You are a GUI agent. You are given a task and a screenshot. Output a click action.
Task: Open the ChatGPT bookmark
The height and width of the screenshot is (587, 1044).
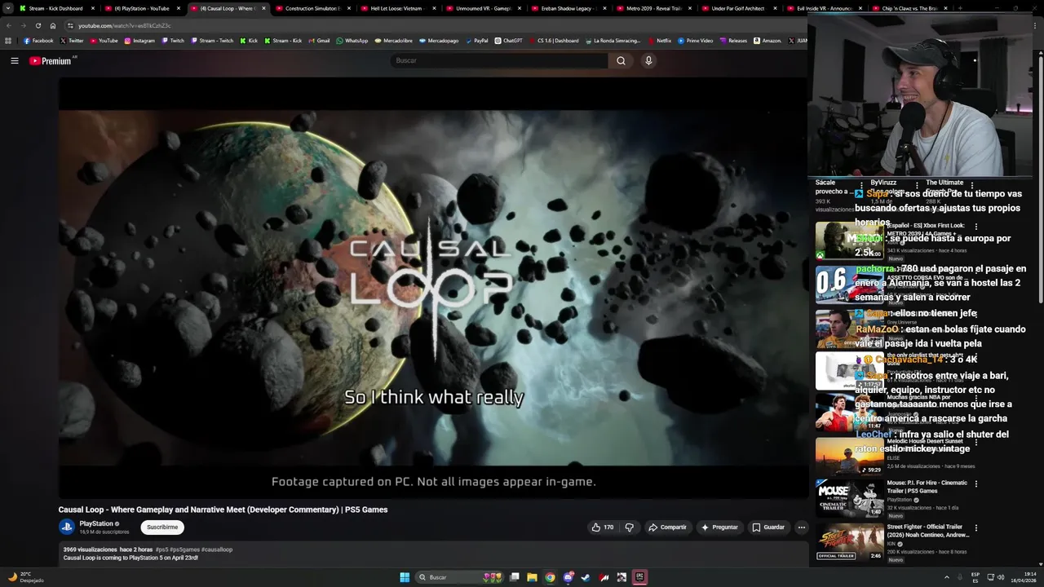(x=508, y=40)
